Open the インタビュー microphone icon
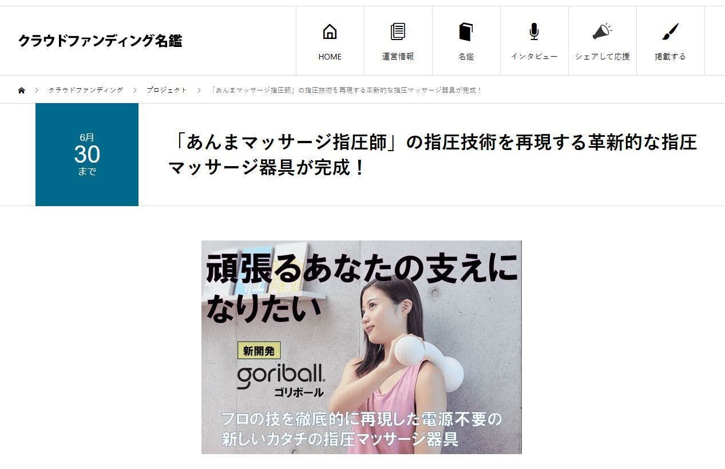Screen dimensions: 725x469 click(x=534, y=31)
